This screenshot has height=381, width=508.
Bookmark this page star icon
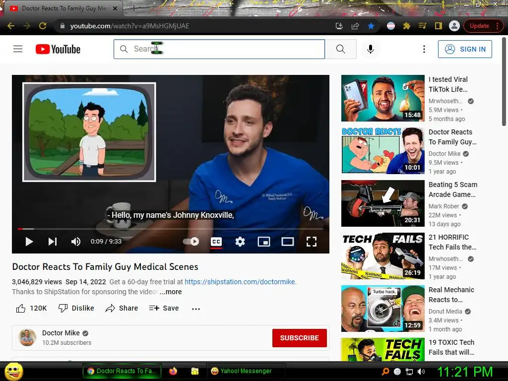click(x=371, y=26)
